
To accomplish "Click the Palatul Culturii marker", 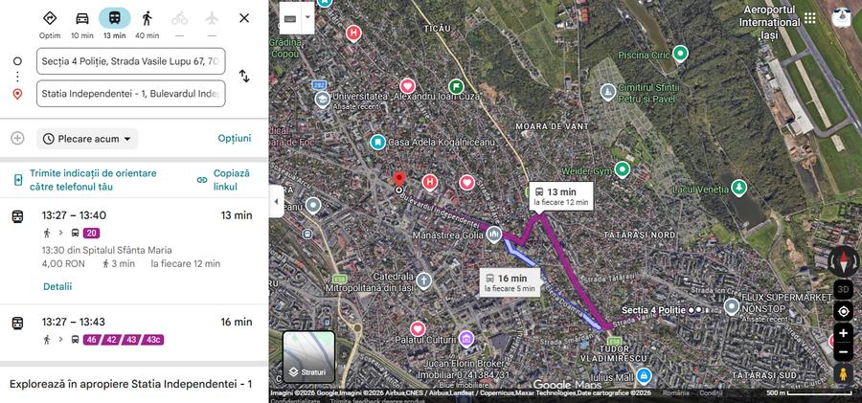I will (466, 338).
